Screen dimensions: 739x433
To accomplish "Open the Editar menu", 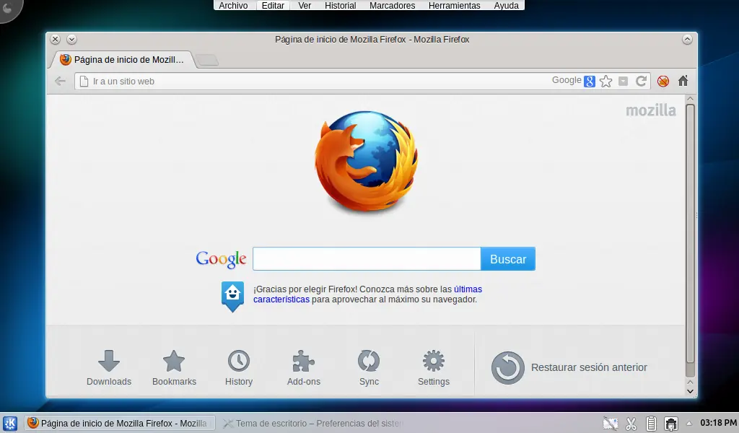I will pyautogui.click(x=273, y=6).
